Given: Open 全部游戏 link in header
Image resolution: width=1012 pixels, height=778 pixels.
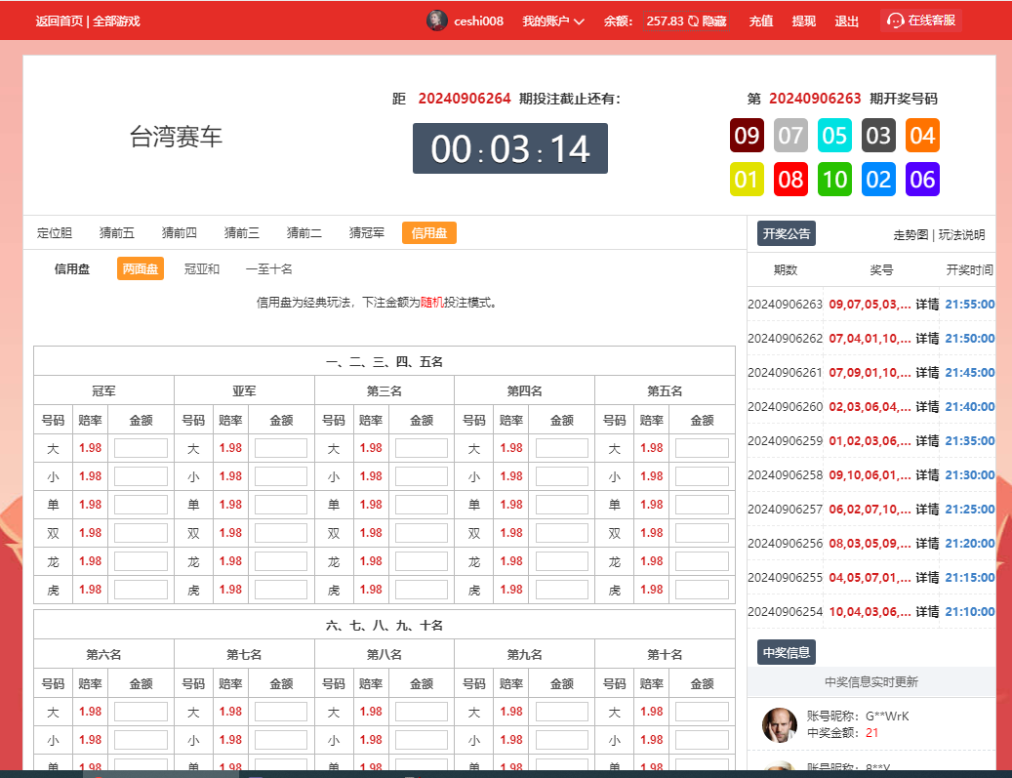Looking at the screenshot, I should click(116, 21).
